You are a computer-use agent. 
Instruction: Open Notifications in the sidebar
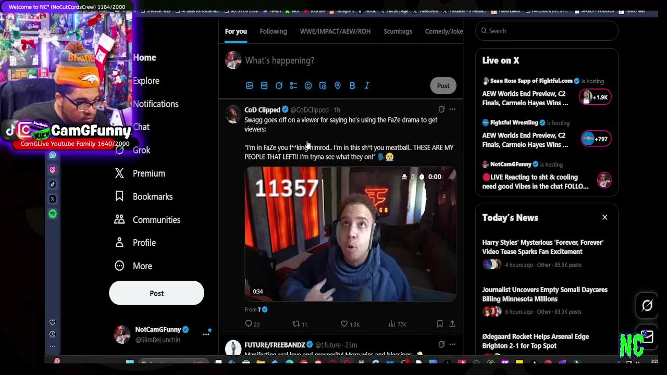coord(155,104)
